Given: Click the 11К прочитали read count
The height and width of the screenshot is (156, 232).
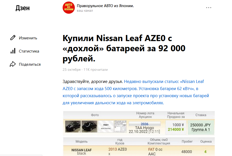Looking at the screenshot, I should [x=96, y=70].
